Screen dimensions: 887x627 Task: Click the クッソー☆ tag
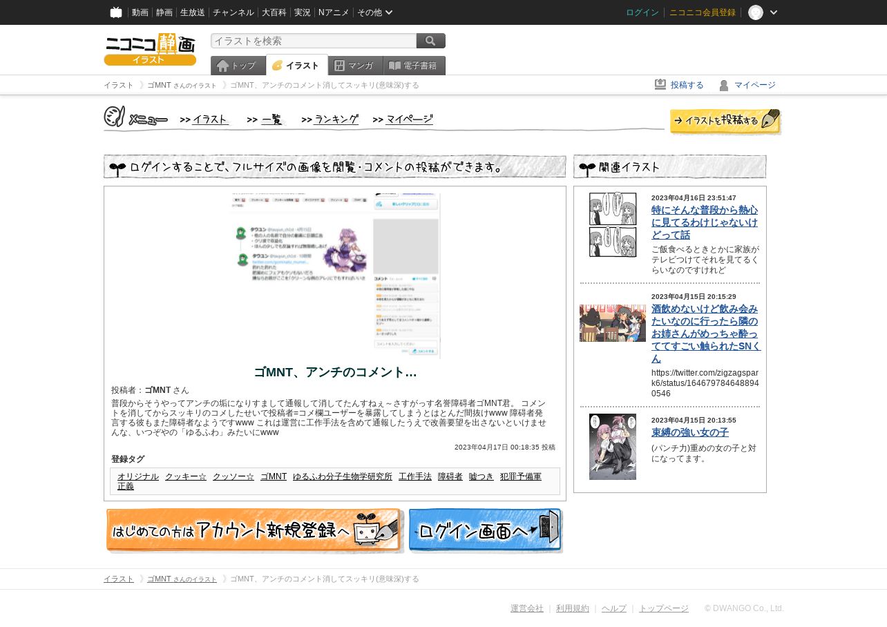(x=233, y=476)
